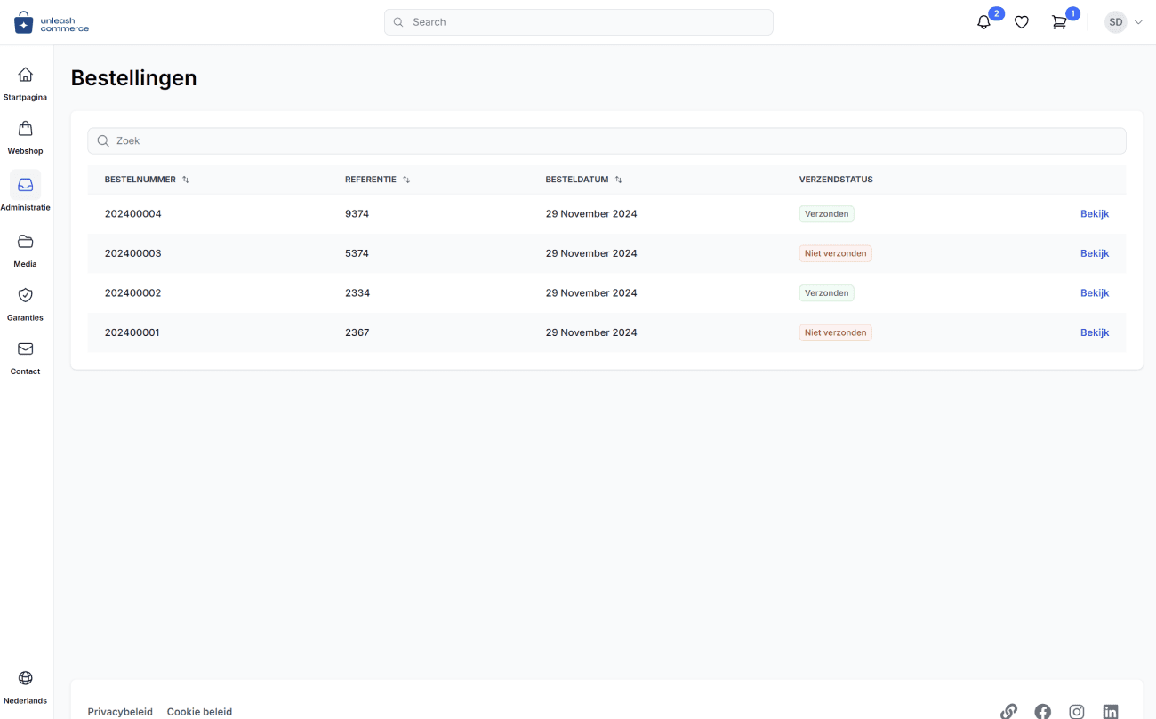View order 202400004 via Bekijk
The width and height of the screenshot is (1156, 719).
tap(1095, 214)
